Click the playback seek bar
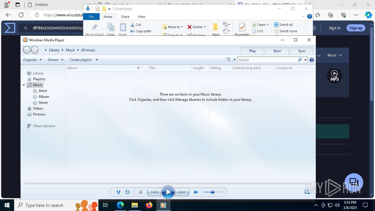This screenshot has width=375, height=211. [168, 184]
